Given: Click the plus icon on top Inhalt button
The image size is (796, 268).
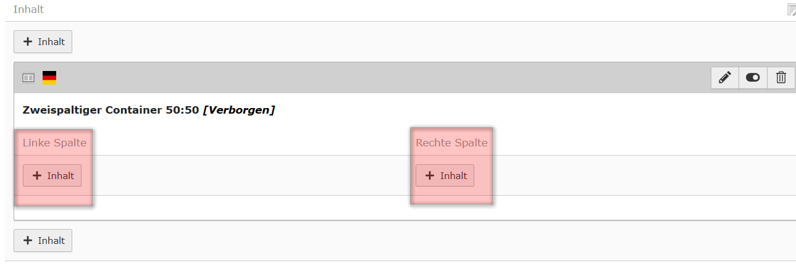Looking at the screenshot, I should click(28, 42).
